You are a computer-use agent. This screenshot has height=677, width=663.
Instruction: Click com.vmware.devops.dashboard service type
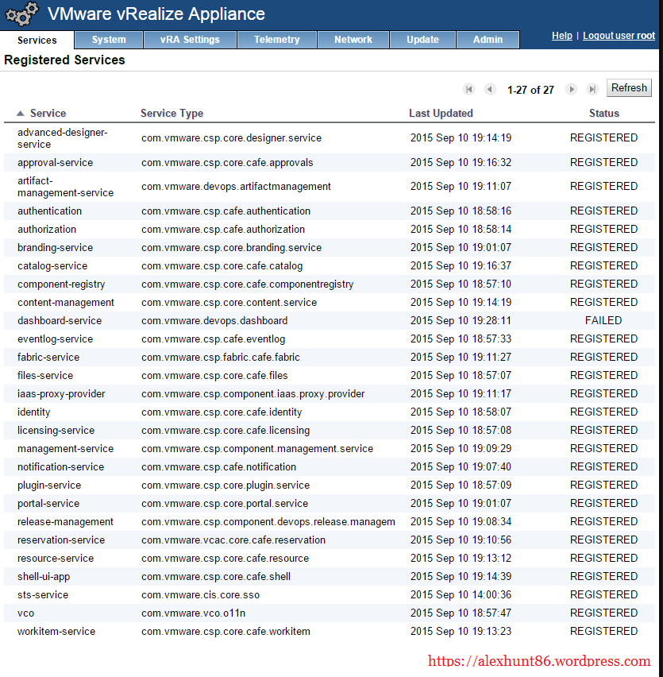(x=214, y=321)
